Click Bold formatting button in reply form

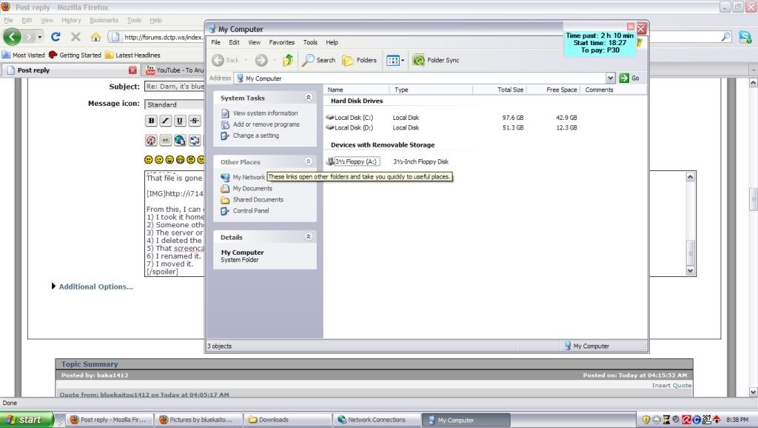click(x=151, y=121)
